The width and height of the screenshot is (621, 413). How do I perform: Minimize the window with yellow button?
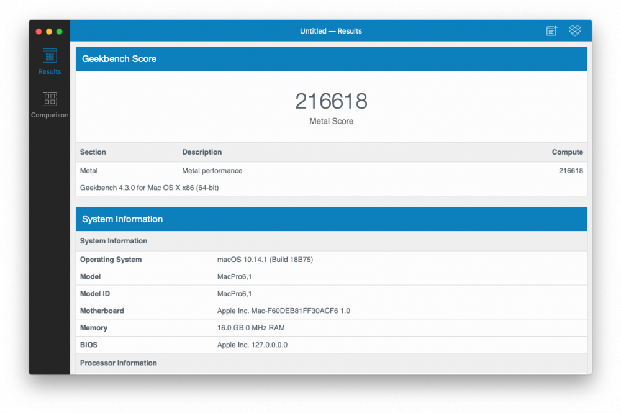(x=49, y=31)
